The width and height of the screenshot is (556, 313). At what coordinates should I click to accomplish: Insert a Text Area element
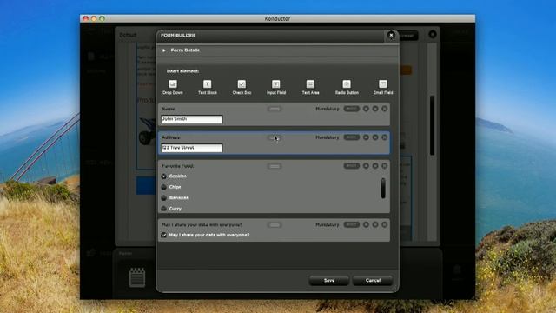pos(310,87)
